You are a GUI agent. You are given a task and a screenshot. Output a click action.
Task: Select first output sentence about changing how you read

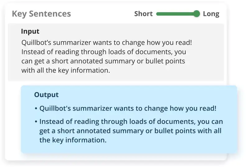tap(128, 109)
